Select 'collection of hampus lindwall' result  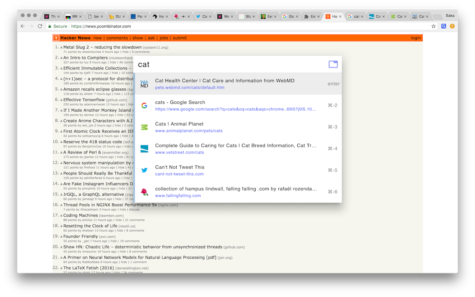pos(238,192)
